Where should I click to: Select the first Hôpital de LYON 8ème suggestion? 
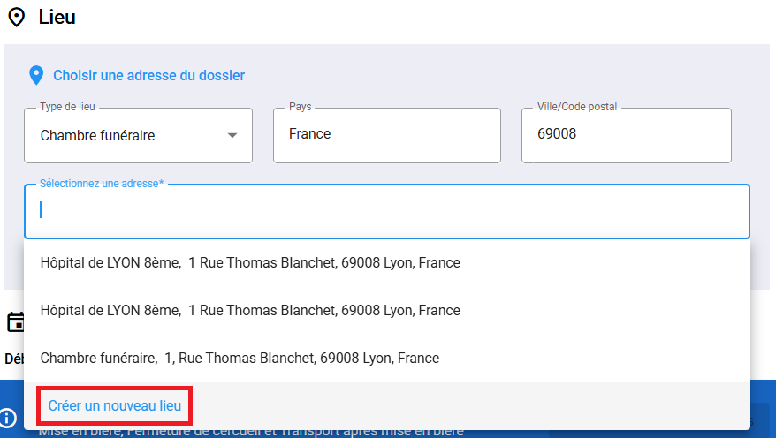pos(250,263)
